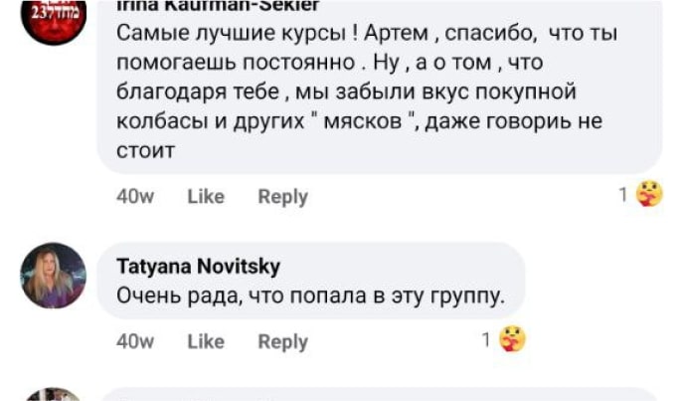Like Irina Kaufman-Sekler's comment
683x401 pixels.
click(x=206, y=197)
